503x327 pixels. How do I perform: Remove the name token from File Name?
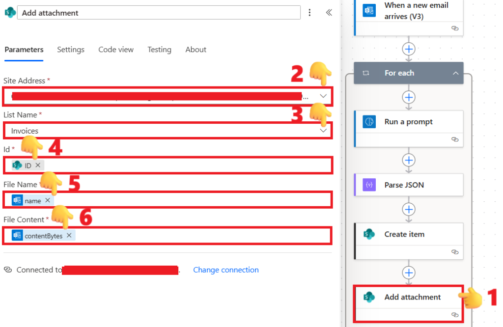(48, 200)
